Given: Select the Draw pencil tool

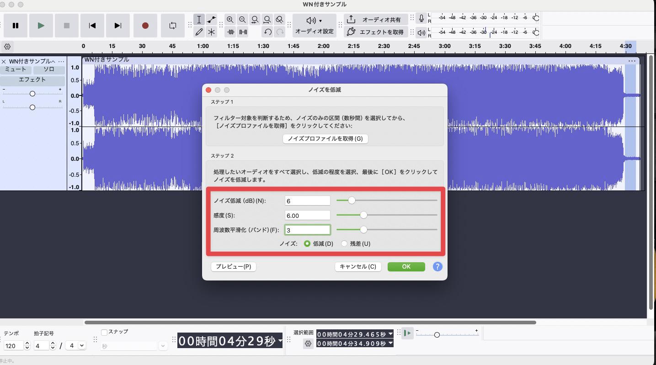Looking at the screenshot, I should click(x=199, y=32).
